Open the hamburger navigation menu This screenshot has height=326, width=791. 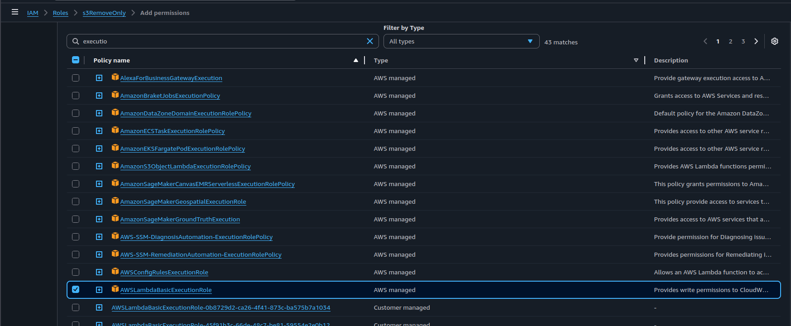click(x=15, y=12)
